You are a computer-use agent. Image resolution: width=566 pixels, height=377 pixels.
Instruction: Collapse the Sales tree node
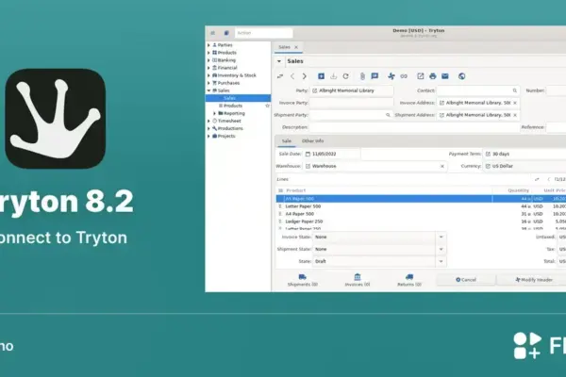click(x=208, y=90)
